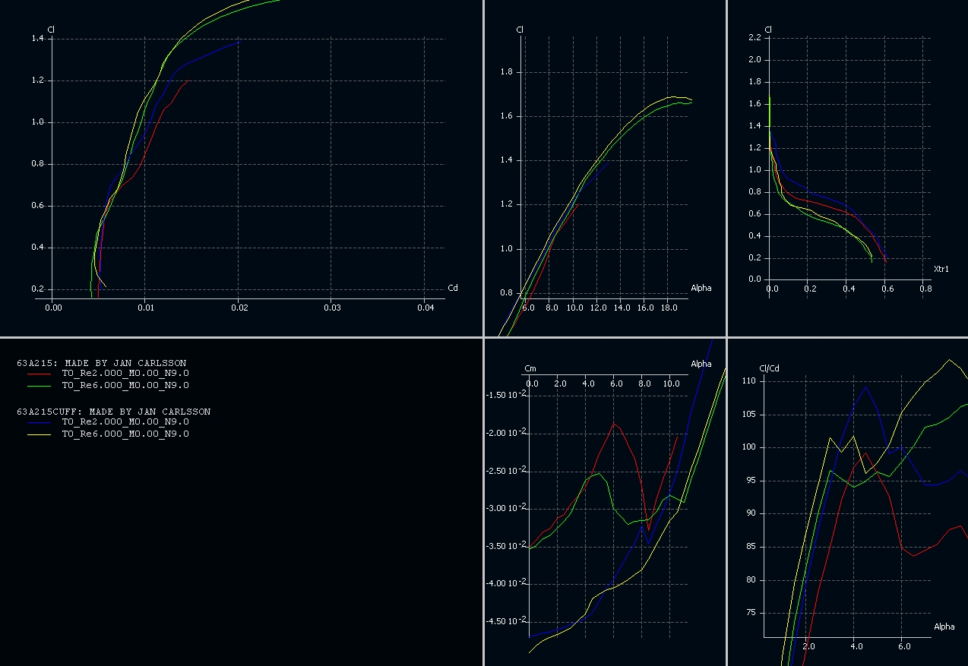
Task: Click the red curve's peak in the Cm graph
Action: tap(615, 424)
